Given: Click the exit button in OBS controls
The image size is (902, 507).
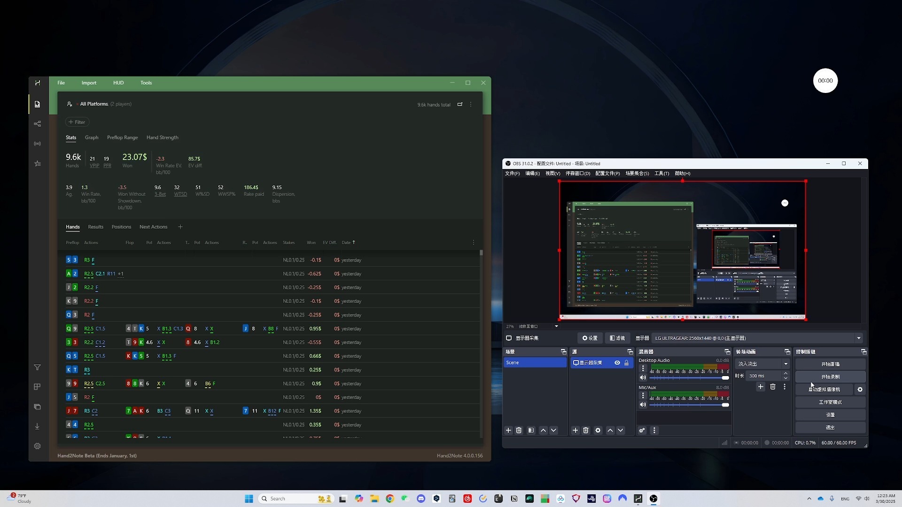Looking at the screenshot, I should click(x=830, y=427).
